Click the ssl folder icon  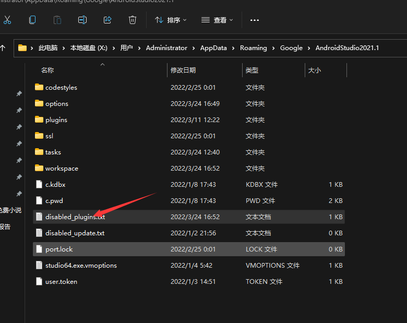pyautogui.click(x=39, y=135)
